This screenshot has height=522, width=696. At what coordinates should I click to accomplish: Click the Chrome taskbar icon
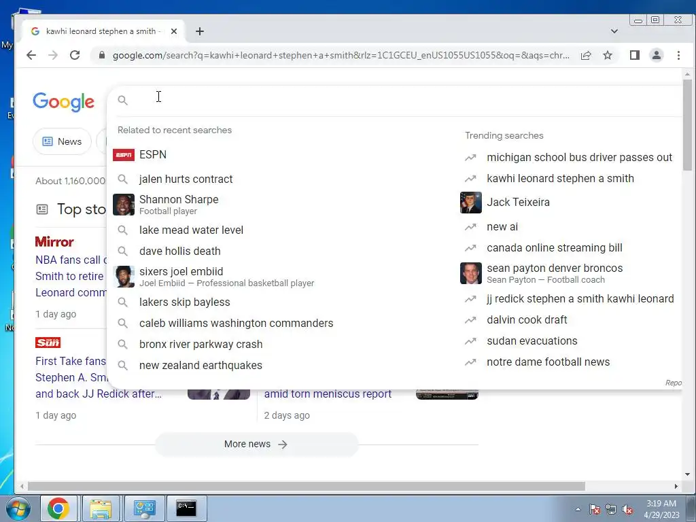click(58, 508)
